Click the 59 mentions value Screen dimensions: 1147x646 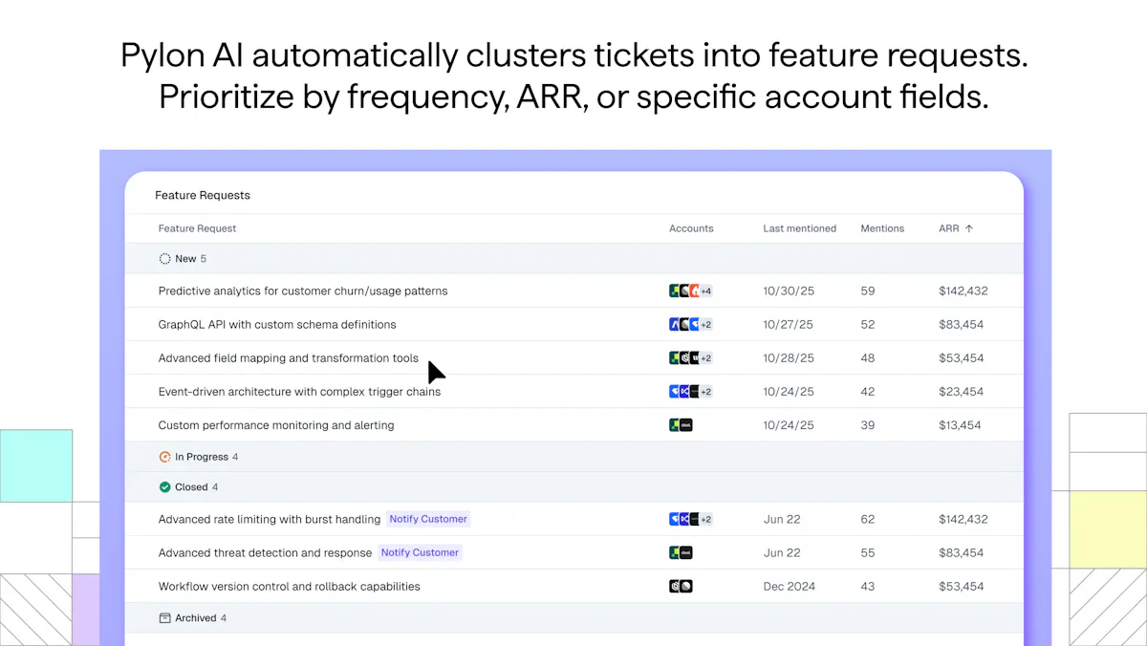coord(868,291)
